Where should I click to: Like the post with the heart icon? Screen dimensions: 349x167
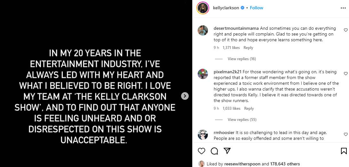pyautogui.click(x=201, y=151)
